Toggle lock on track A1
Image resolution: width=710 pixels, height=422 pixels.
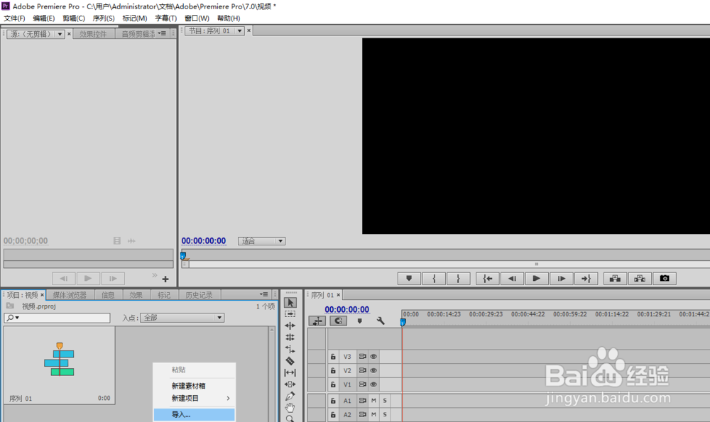click(333, 401)
